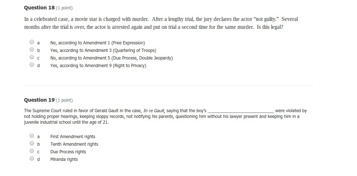Click the 'Tenth Amendment rights' answer label
The image size is (357, 176).
point(74,144)
